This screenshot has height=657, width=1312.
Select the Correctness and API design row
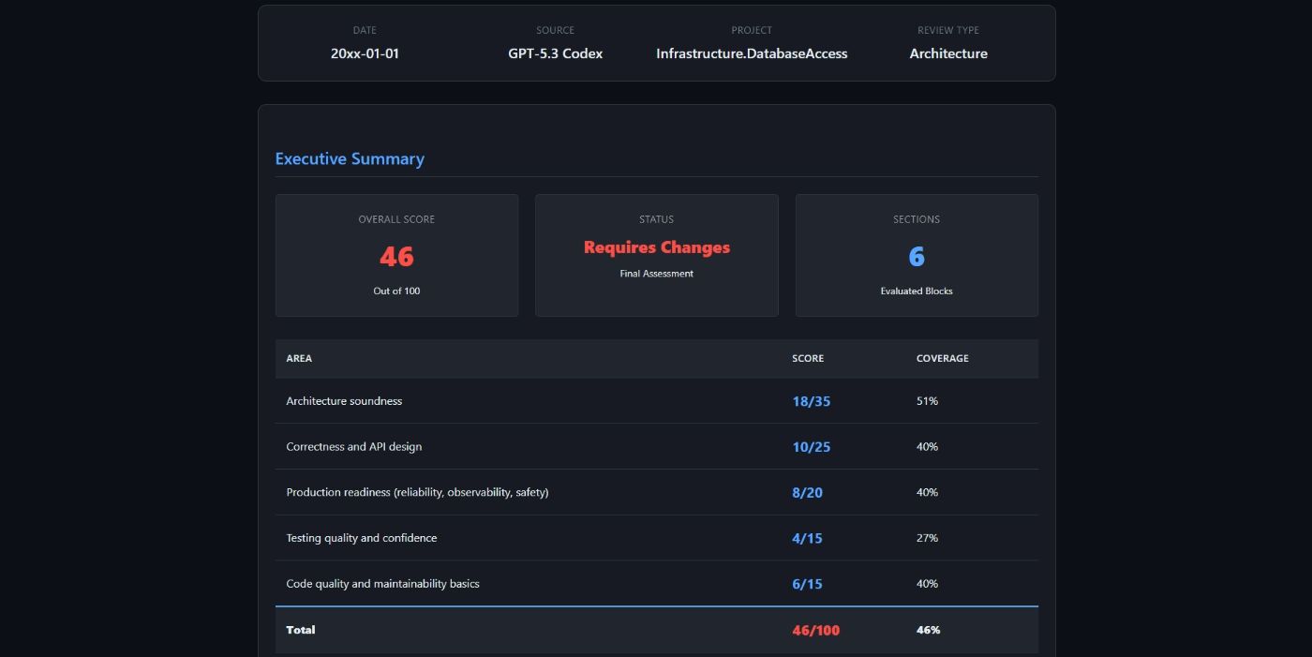[353, 447]
